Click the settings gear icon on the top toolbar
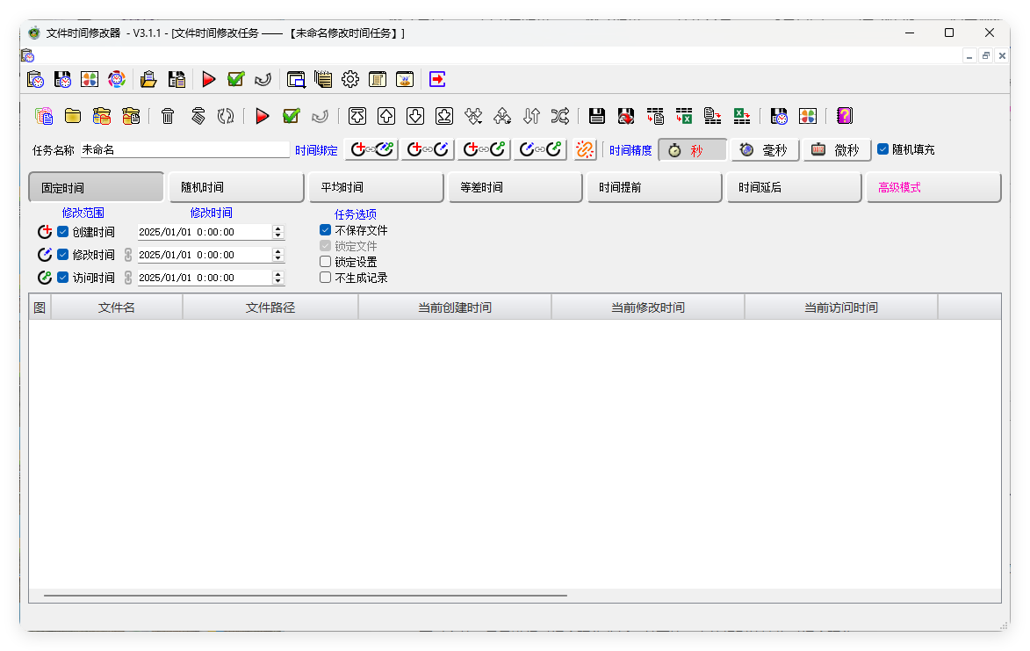1030x651 pixels. (x=350, y=79)
